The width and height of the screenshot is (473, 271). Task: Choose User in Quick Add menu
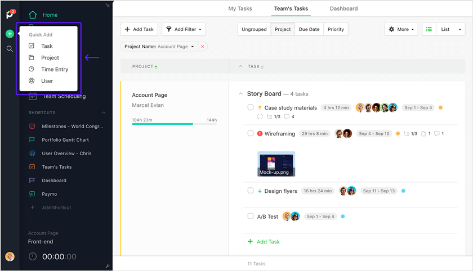[48, 81]
